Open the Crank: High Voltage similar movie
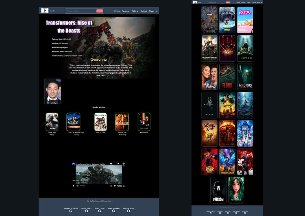The width and height of the screenshot is (305, 216). 52,122
